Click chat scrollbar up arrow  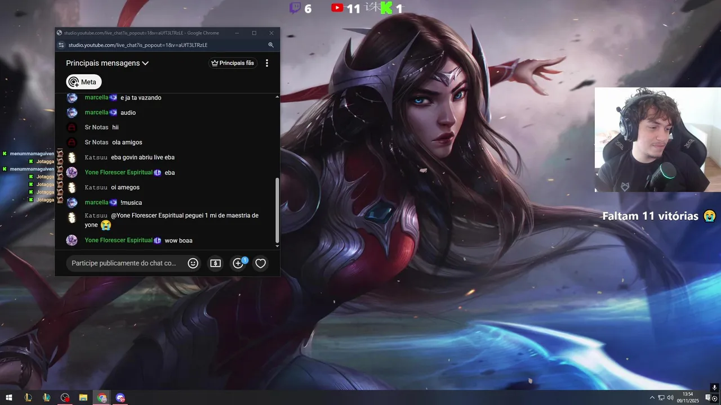coord(277,97)
